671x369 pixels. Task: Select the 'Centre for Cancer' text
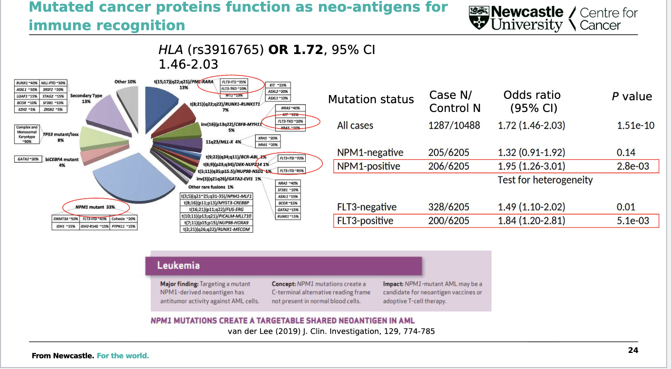pyautogui.click(x=609, y=19)
